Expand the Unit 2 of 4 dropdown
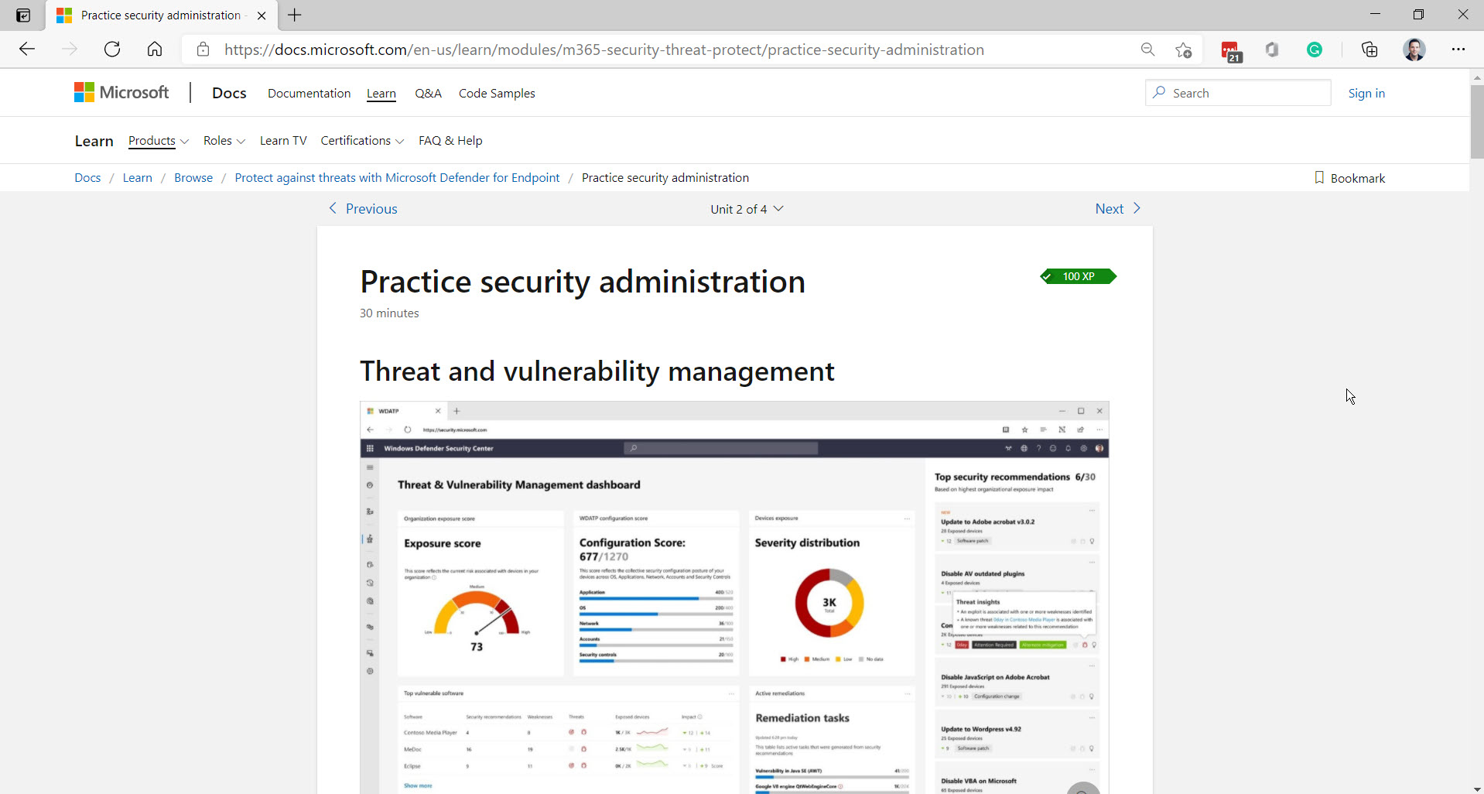 point(747,209)
